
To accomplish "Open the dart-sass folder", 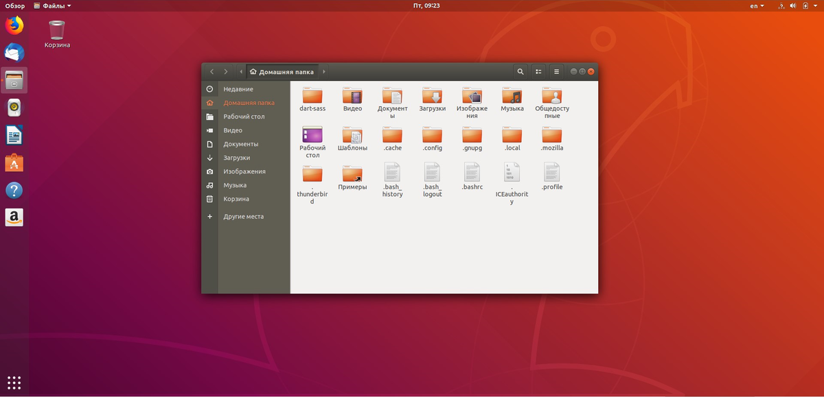I will [x=312, y=96].
